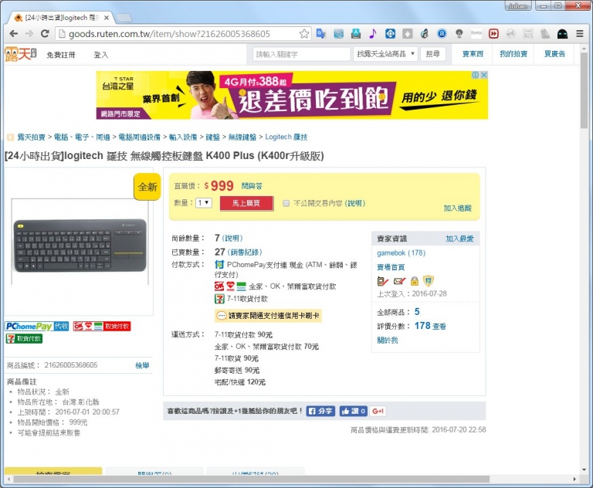Click the 全部商品 count 5
The height and width of the screenshot is (488, 593).
(x=417, y=312)
